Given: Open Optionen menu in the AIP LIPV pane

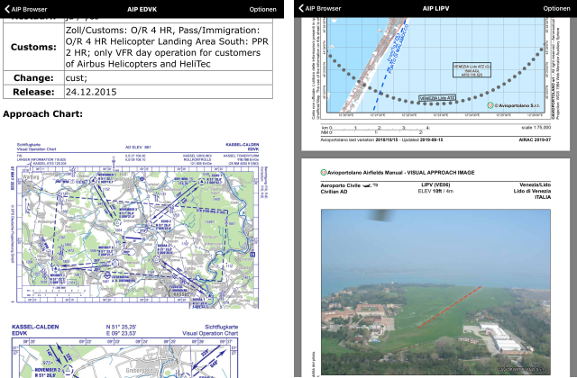Looking at the screenshot, I should point(556,8).
